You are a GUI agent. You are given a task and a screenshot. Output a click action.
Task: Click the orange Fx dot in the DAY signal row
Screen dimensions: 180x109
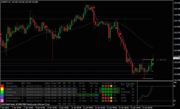(111, 101)
